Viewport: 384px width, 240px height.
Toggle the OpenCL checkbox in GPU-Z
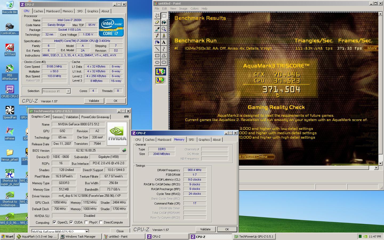(x=54, y=222)
